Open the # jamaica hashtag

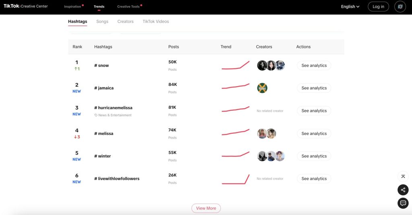104,88
